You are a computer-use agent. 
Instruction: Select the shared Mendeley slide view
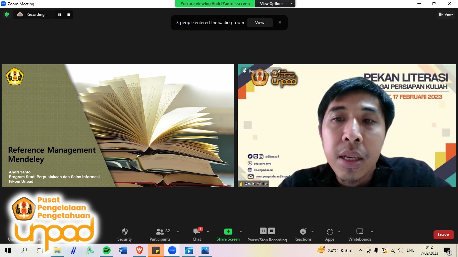pyautogui.click(x=118, y=125)
